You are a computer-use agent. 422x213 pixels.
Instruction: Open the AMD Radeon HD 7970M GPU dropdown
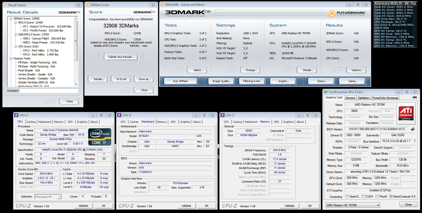(x=353, y=205)
